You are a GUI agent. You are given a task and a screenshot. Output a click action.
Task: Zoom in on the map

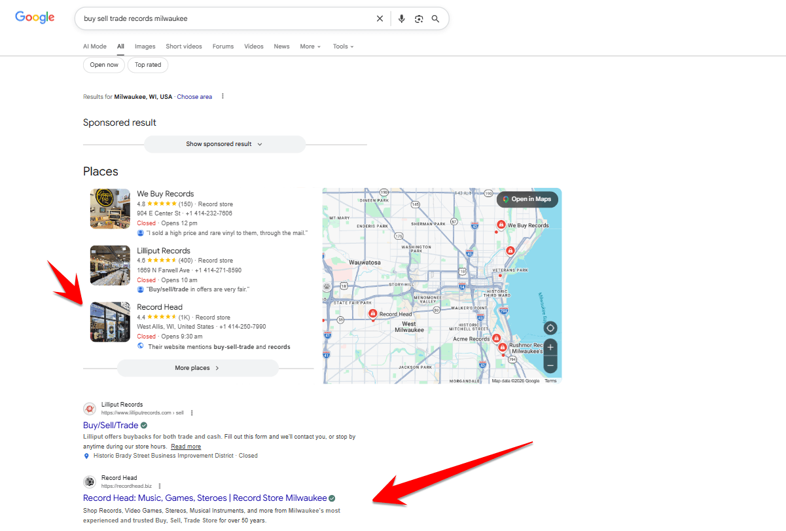point(550,347)
